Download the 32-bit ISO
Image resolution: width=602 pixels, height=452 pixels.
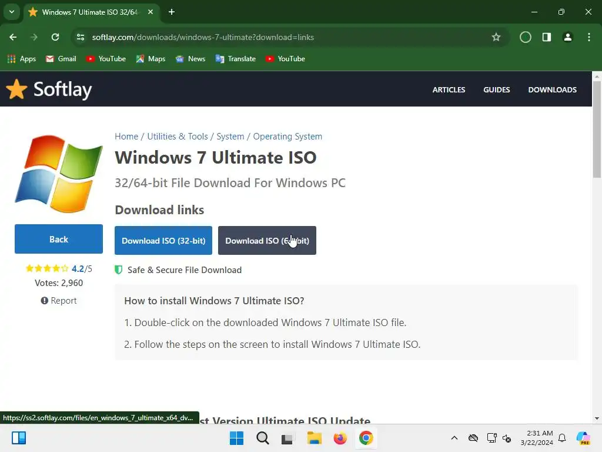click(x=163, y=241)
